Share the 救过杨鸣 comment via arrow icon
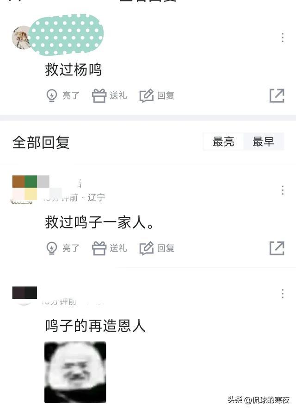The image size is (296, 410). click(277, 96)
